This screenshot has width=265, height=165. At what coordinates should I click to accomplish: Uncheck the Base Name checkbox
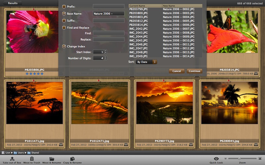coord(64,14)
